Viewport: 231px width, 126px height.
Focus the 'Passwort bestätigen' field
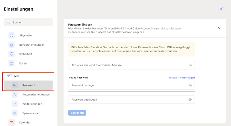click(131, 100)
